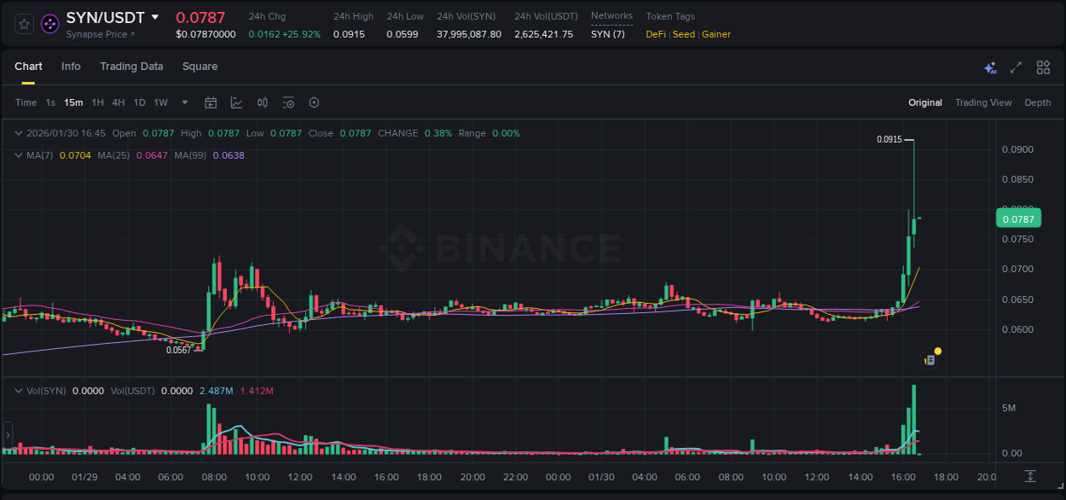Toggle the favorite star for SYN/USDT

point(22,23)
